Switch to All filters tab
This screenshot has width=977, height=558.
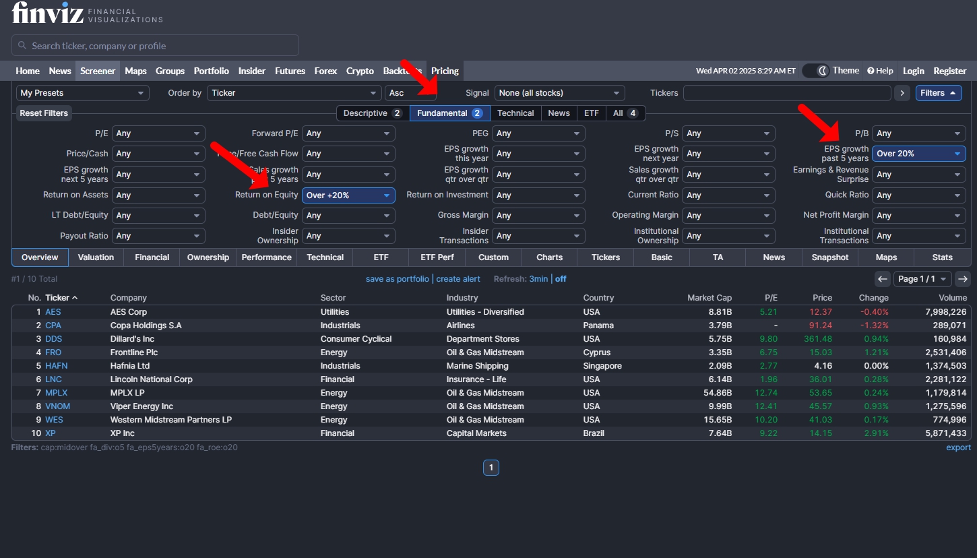tap(625, 113)
